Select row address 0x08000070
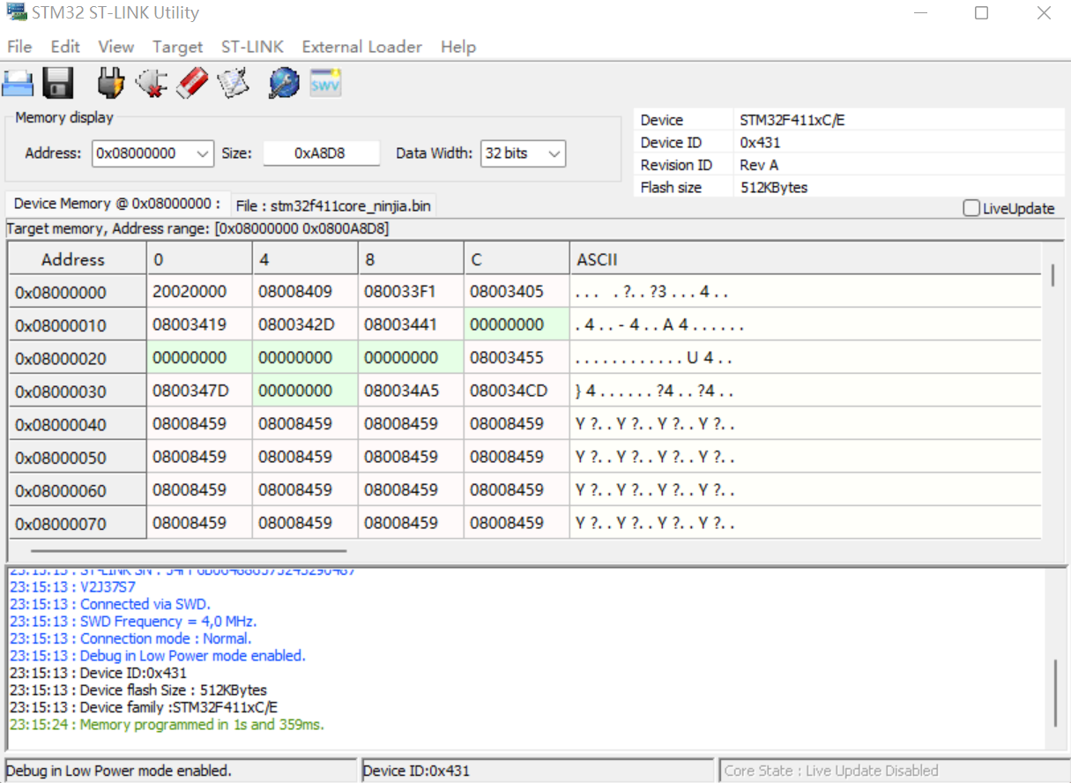Viewport: 1071px width, 783px height. pyautogui.click(x=78, y=524)
